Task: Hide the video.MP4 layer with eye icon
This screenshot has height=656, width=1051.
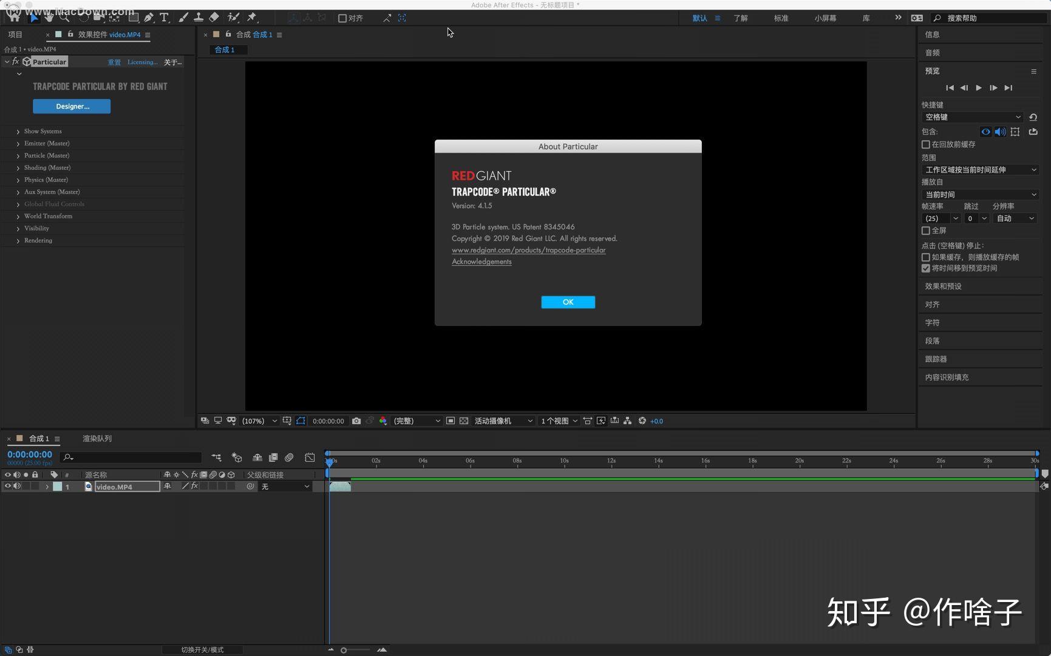Action: pyautogui.click(x=8, y=486)
